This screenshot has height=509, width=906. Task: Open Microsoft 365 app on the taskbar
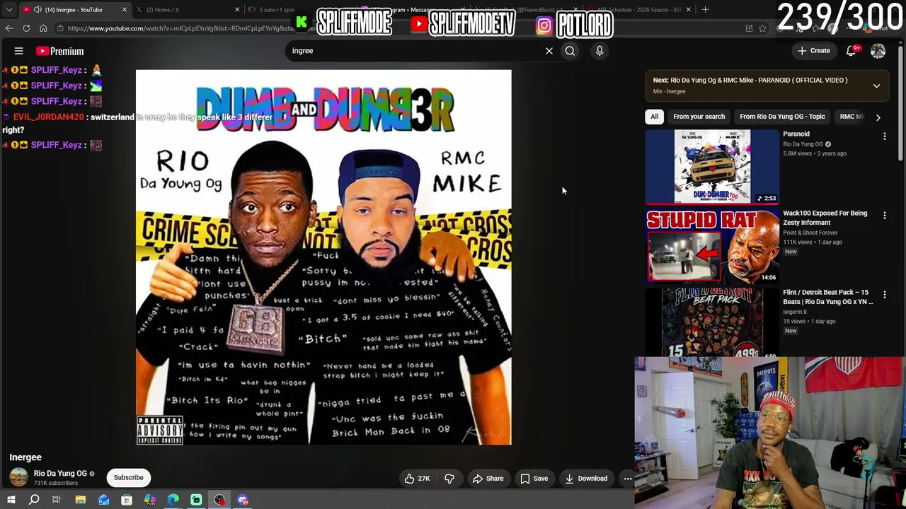(x=150, y=501)
